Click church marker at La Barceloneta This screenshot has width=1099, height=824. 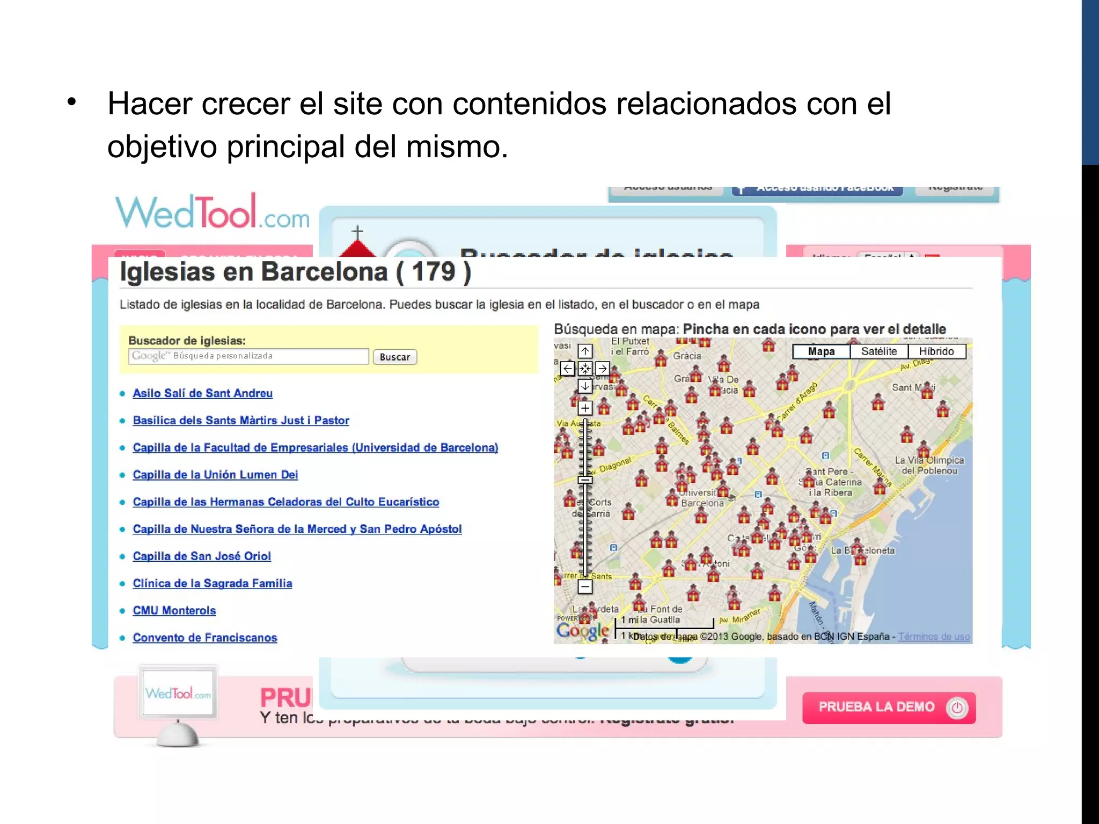coord(861,558)
